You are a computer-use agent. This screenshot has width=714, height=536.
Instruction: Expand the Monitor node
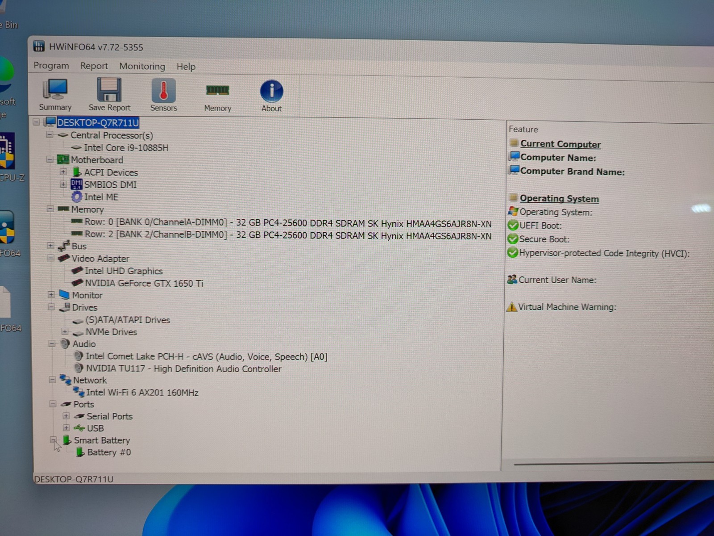tap(51, 295)
